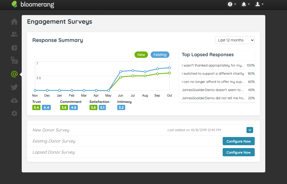The height and width of the screenshot is (184, 287).
Task: Open the notifications bell menu
Action: [x=245, y=4]
